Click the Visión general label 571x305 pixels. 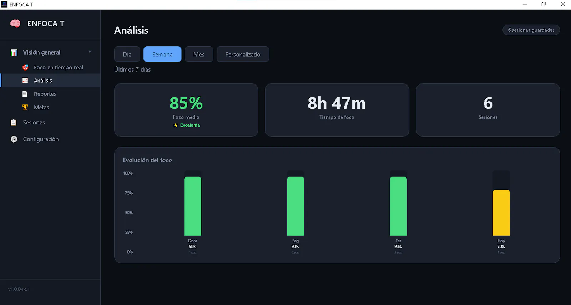(42, 52)
